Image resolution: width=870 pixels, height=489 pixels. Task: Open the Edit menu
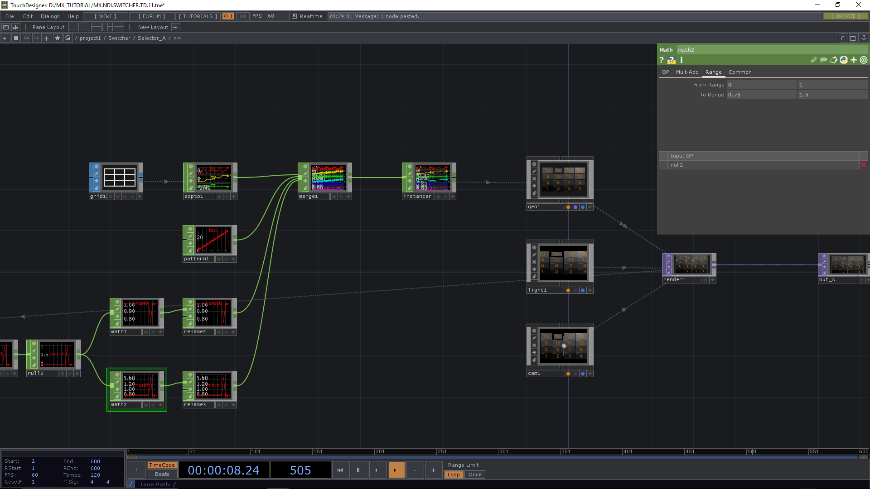point(28,16)
